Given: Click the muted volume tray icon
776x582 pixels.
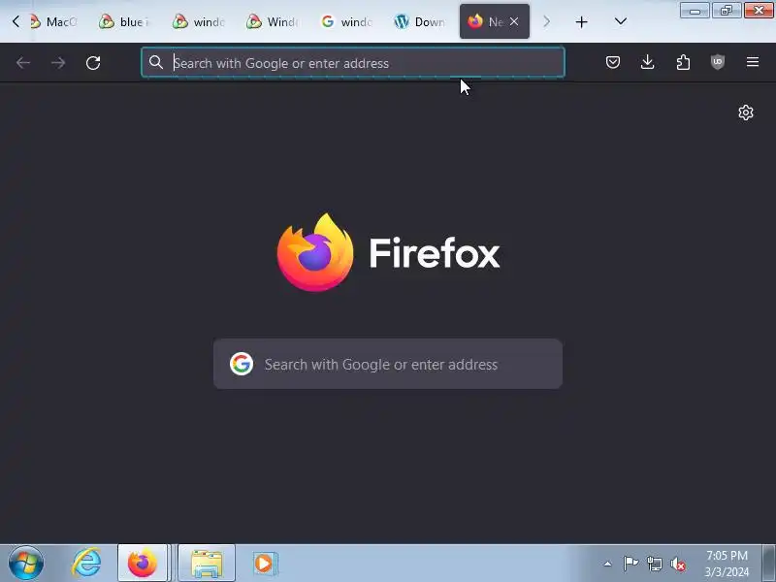Looking at the screenshot, I should tap(677, 564).
